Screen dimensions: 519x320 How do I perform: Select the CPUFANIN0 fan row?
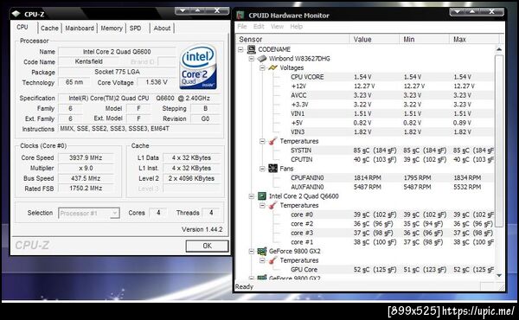click(391, 177)
